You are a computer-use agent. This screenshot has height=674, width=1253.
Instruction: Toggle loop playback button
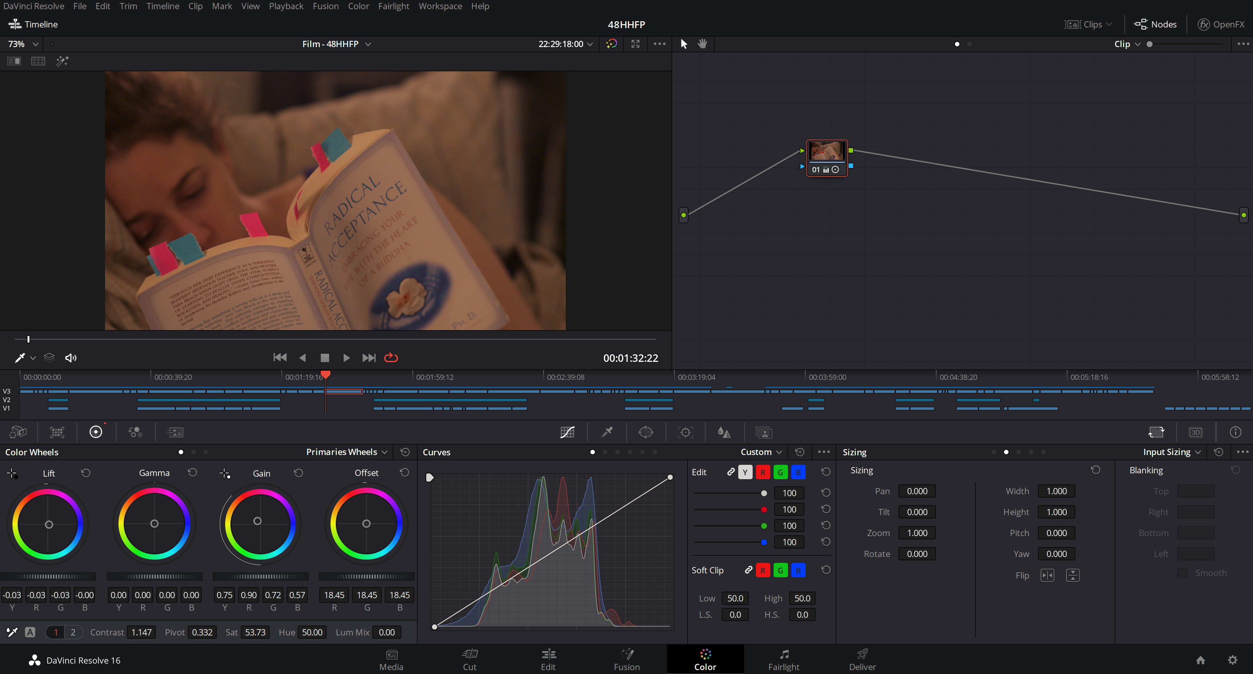coord(391,358)
